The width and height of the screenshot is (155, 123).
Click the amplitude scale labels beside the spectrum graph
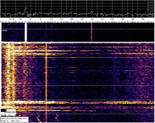[x=151, y=9]
